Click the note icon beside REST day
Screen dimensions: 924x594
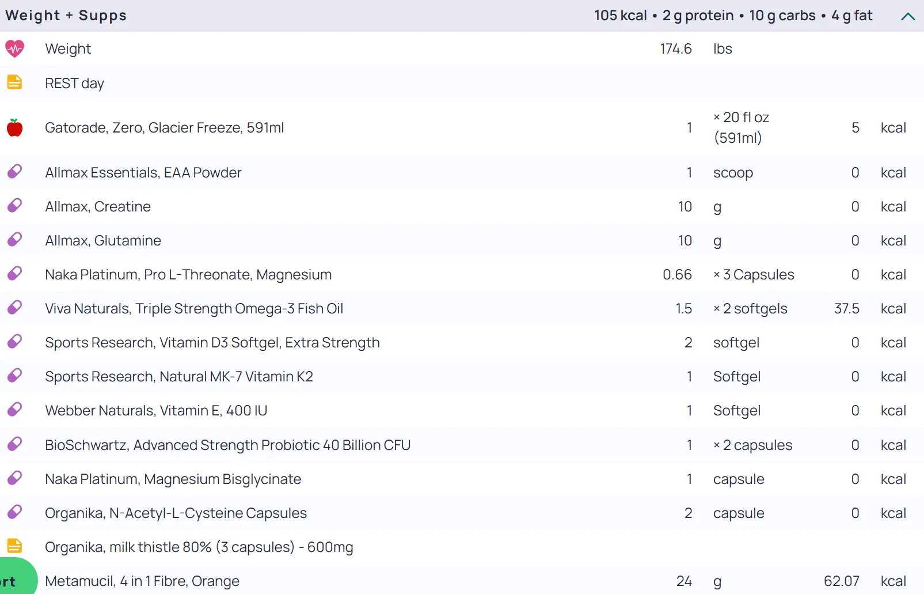[14, 82]
